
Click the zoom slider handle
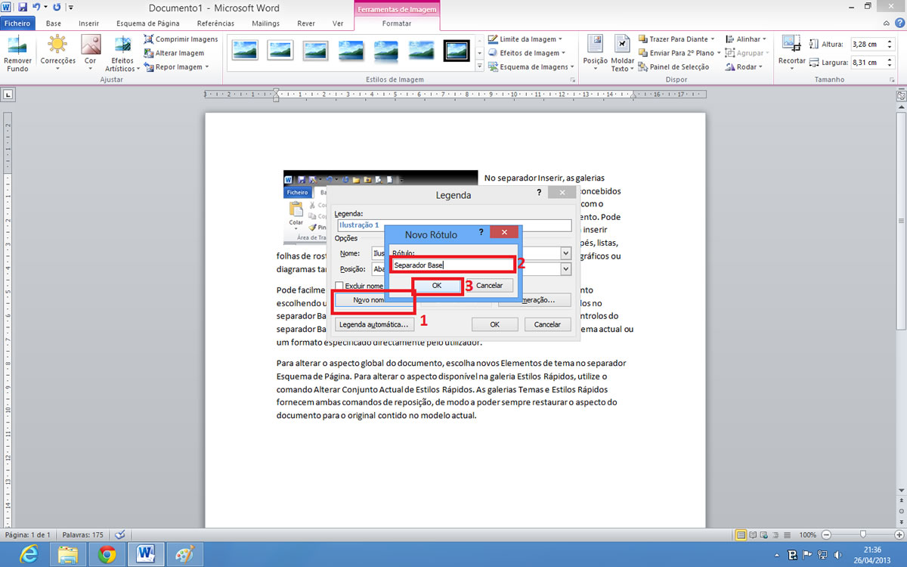[862, 534]
